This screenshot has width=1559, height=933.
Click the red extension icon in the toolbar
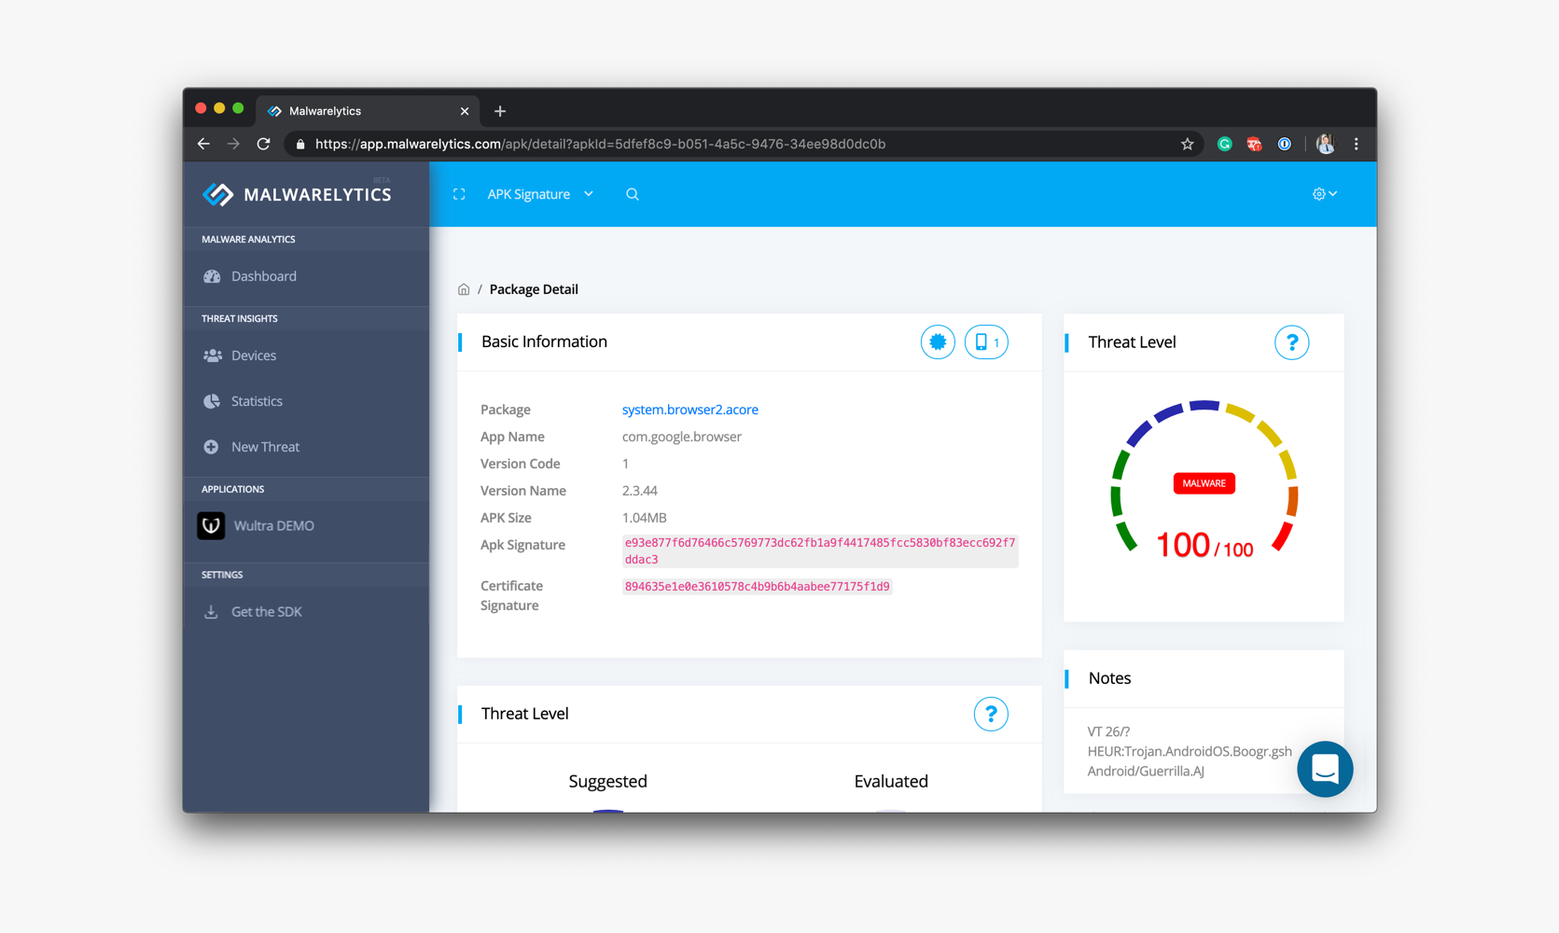pyautogui.click(x=1254, y=144)
